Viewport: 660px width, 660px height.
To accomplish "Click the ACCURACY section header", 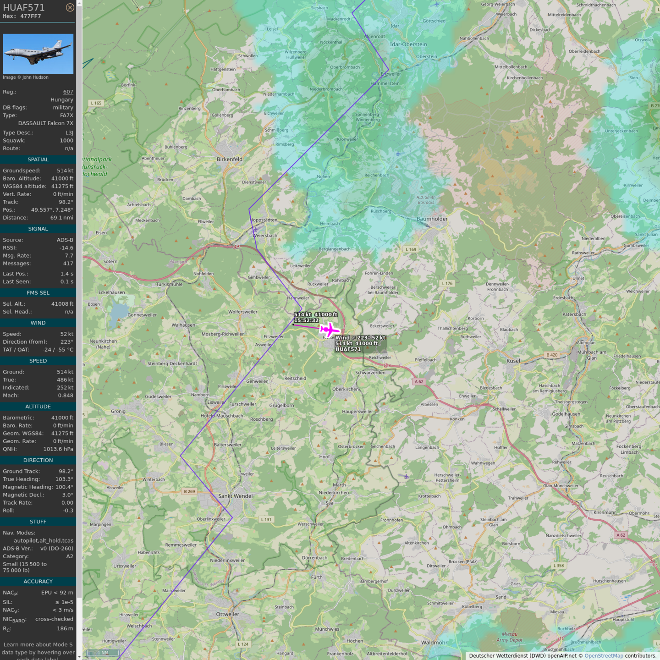I will point(38,581).
